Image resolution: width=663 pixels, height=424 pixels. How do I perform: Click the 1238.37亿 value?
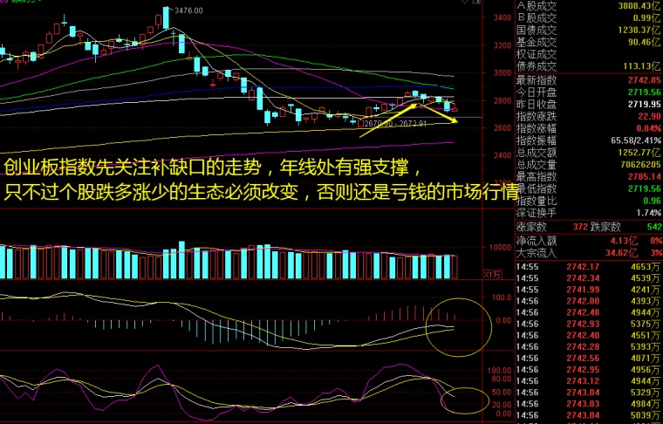click(x=639, y=30)
